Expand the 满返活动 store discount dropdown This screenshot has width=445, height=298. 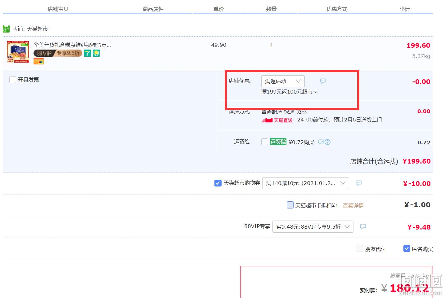(283, 81)
